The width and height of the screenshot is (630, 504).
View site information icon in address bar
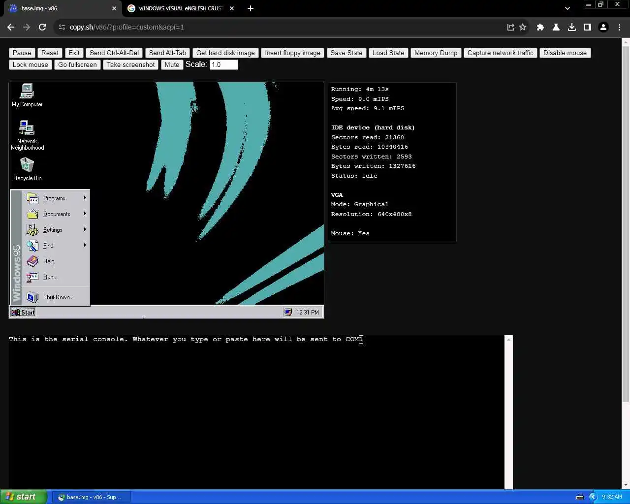click(x=62, y=27)
